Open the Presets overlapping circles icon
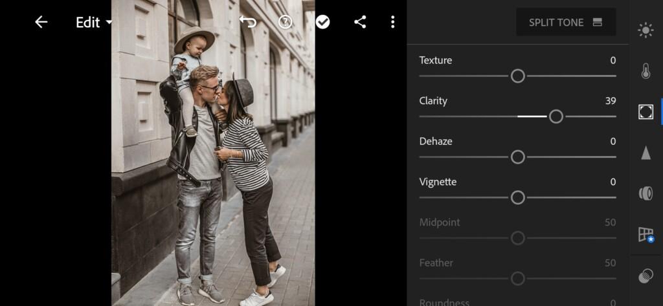 [x=646, y=276]
